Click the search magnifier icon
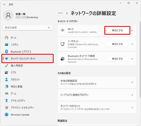141x126 pixels. point(49,28)
